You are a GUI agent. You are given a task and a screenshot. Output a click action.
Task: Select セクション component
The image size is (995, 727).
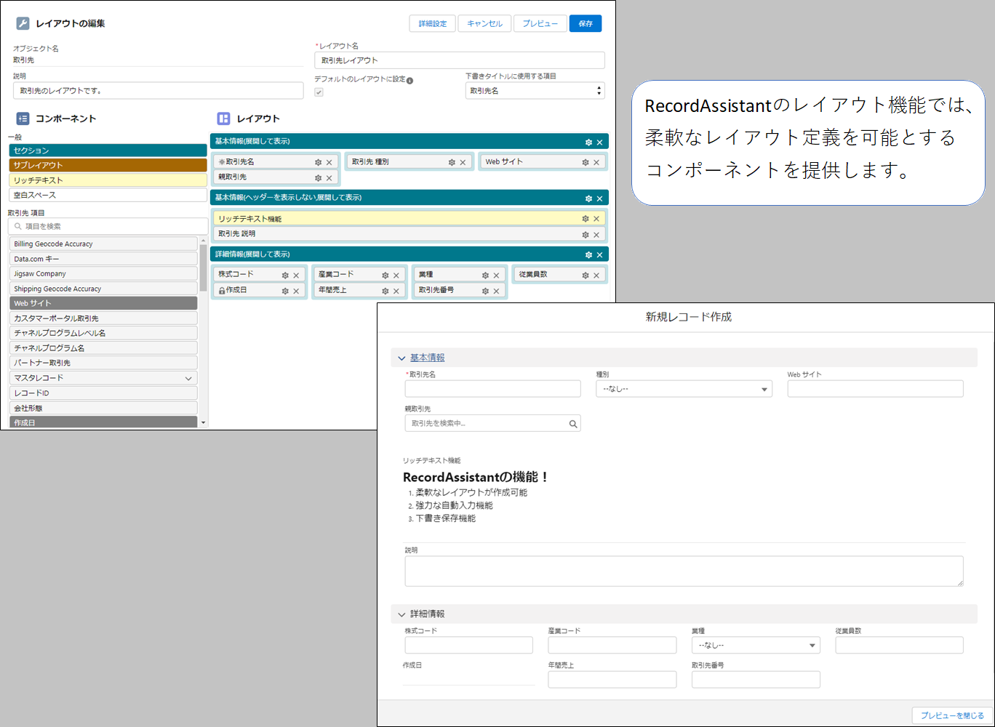tap(108, 150)
